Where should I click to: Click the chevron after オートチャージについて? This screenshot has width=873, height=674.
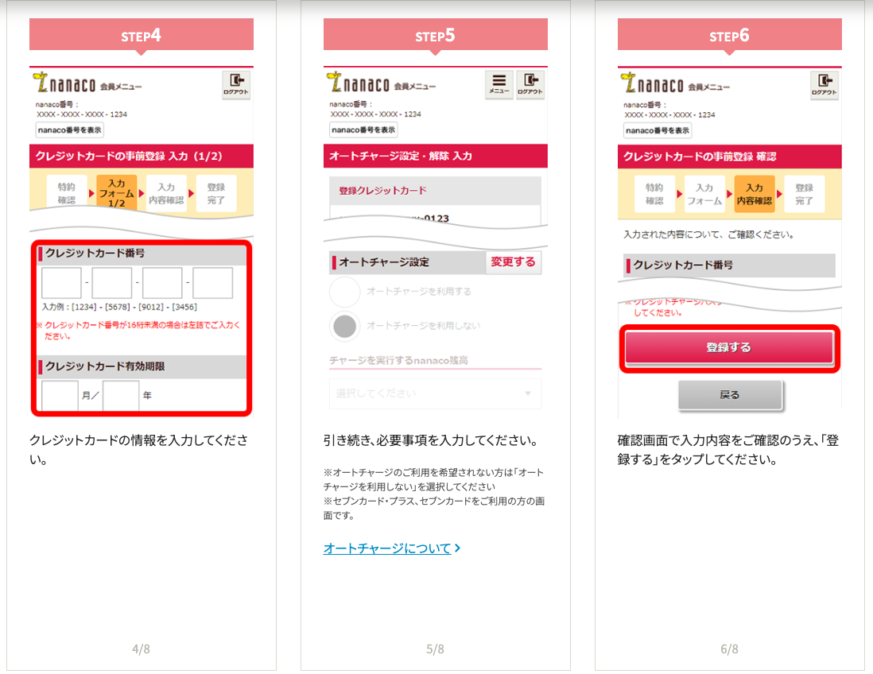[458, 548]
